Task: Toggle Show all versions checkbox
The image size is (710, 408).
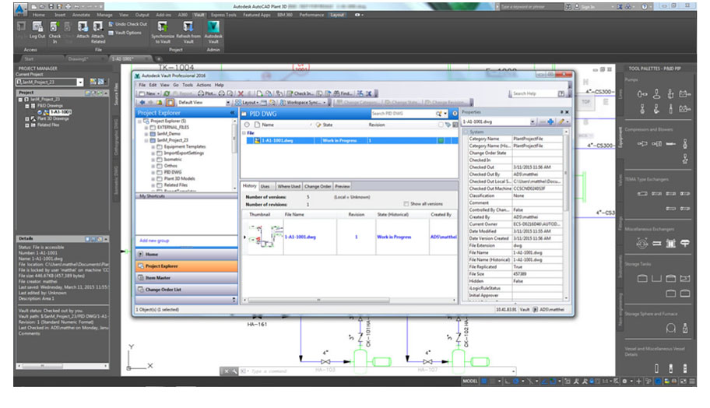Action: [x=406, y=204]
